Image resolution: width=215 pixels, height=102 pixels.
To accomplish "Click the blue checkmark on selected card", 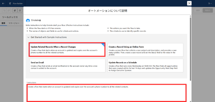I will pos(103,45).
